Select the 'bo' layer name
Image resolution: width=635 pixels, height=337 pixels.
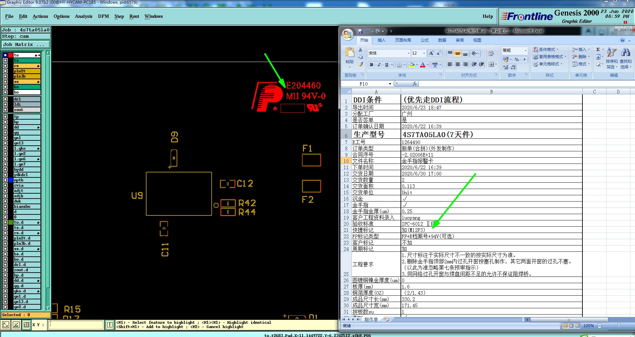click(x=27, y=92)
